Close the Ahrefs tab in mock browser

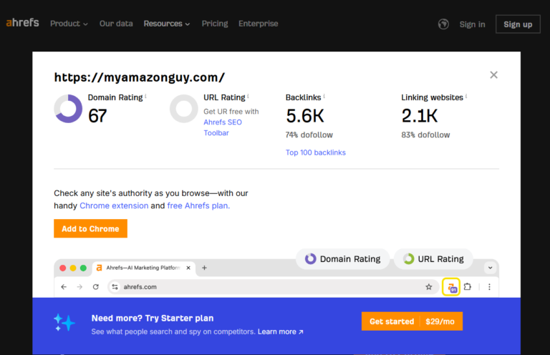[188, 268]
